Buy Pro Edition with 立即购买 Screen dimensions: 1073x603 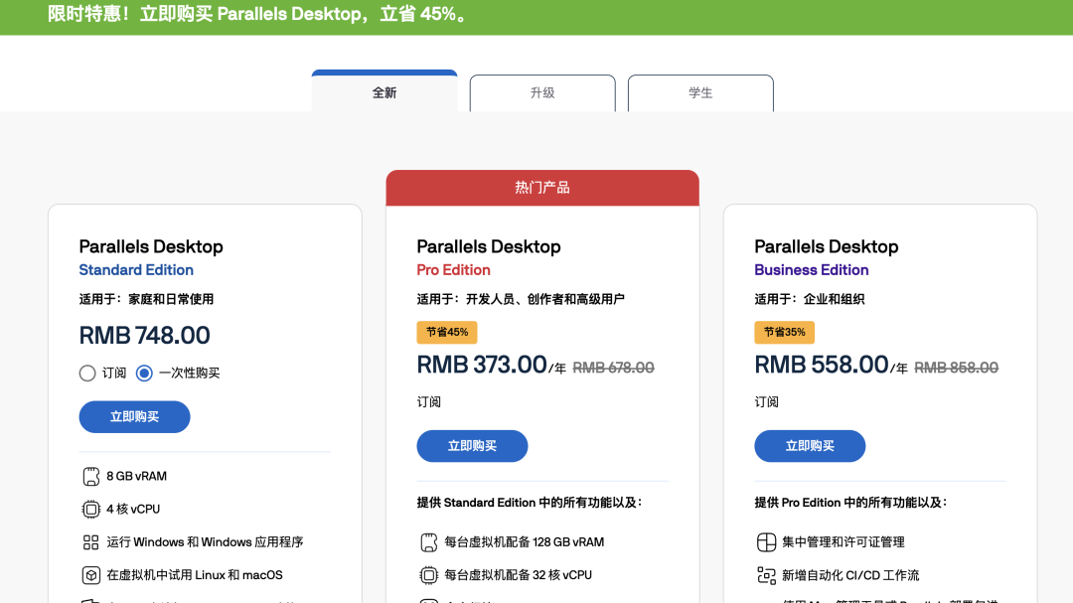[x=472, y=446]
